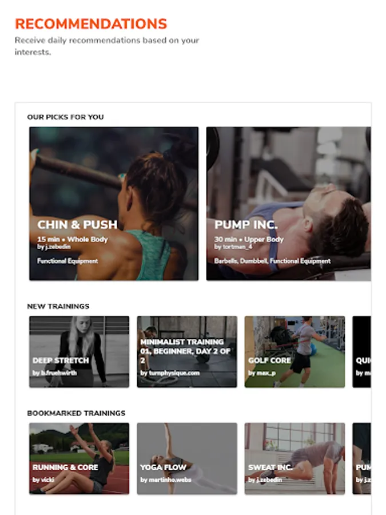Image resolution: width=386 pixels, height=515 pixels.
Task: Click the Bookmarked Trainings section heading
Action: [x=76, y=413]
